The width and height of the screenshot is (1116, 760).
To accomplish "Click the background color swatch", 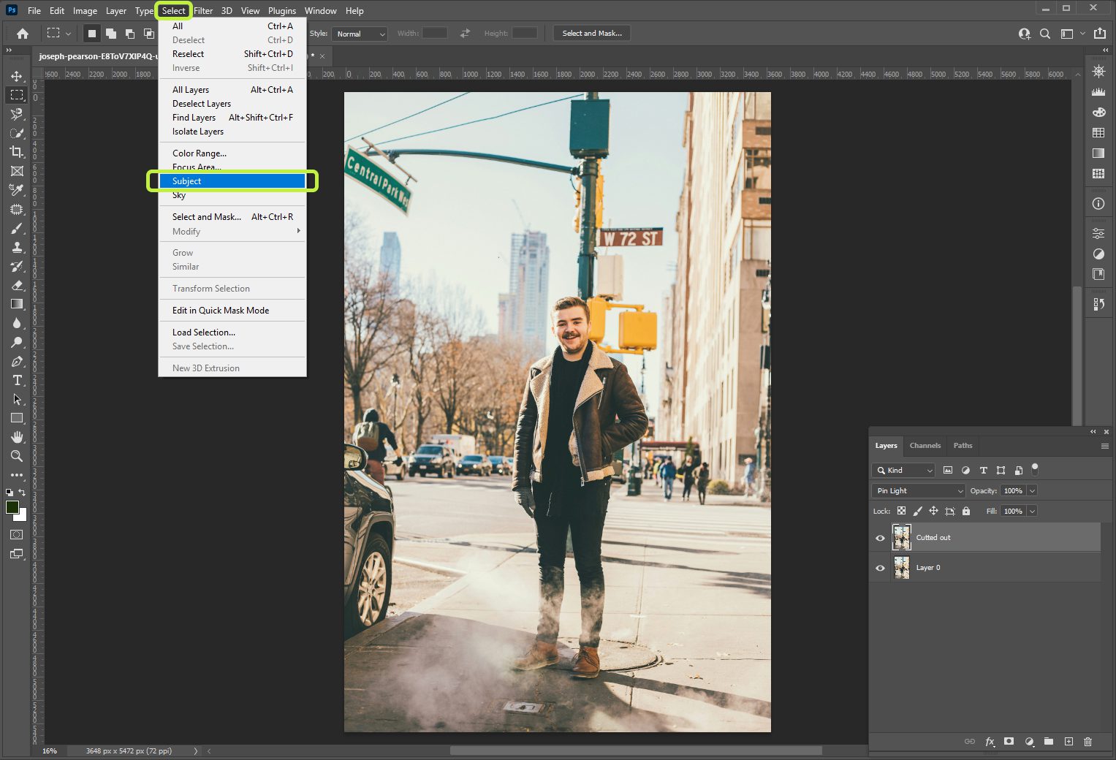I will [22, 516].
